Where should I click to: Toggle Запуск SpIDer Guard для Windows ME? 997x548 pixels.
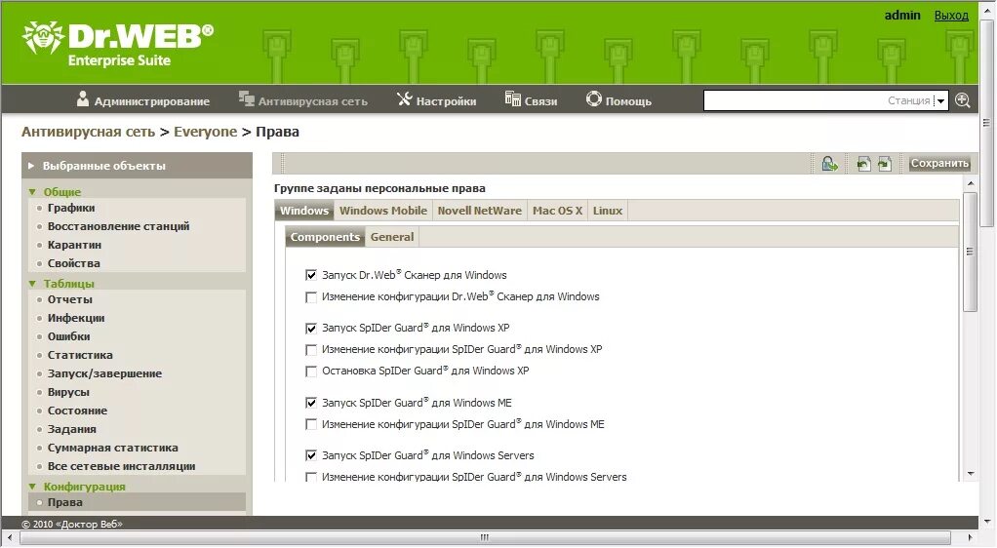[x=311, y=403]
